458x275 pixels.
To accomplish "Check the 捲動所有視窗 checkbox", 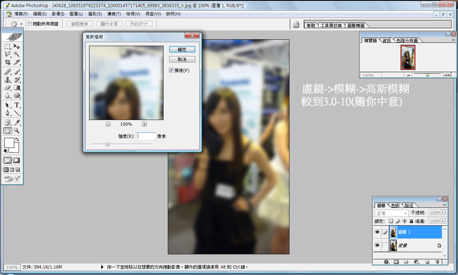I will 30,24.
